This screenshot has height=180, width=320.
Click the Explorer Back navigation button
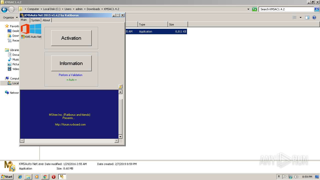point(4,9)
